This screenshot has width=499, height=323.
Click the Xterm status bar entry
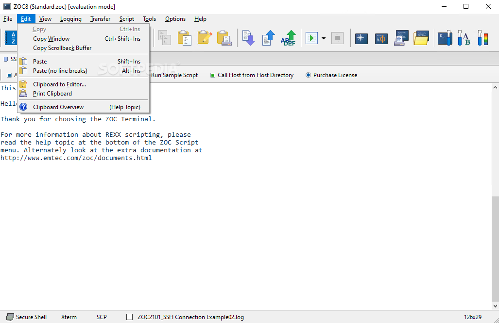coord(69,317)
